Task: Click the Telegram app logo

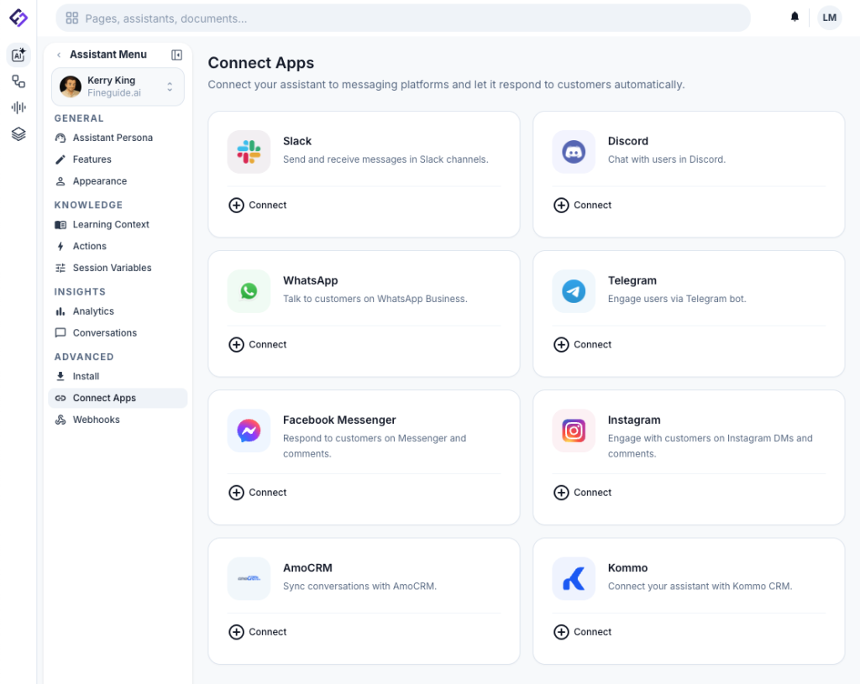Action: click(574, 291)
